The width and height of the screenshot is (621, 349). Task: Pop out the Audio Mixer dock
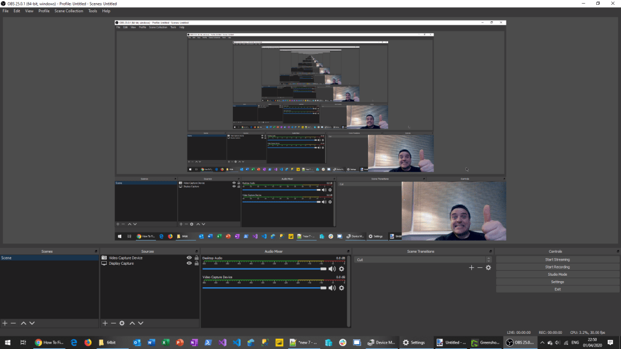[x=349, y=251]
